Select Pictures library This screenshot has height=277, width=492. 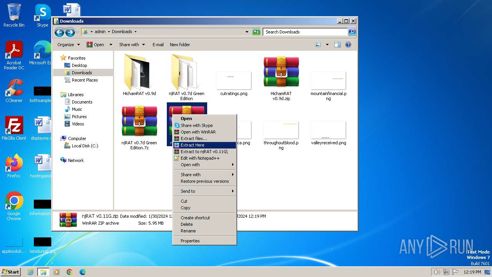click(x=79, y=117)
